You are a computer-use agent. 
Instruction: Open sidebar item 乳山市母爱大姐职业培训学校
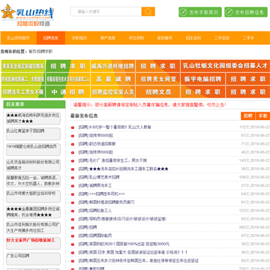(x=33, y=196)
